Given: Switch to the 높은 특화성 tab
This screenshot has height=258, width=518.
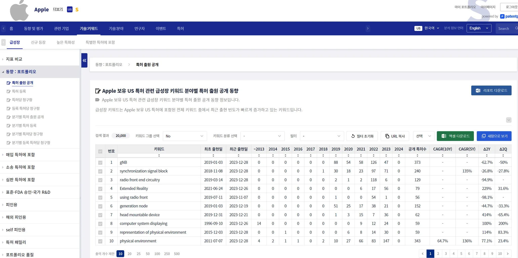Looking at the screenshot, I should (66, 42).
